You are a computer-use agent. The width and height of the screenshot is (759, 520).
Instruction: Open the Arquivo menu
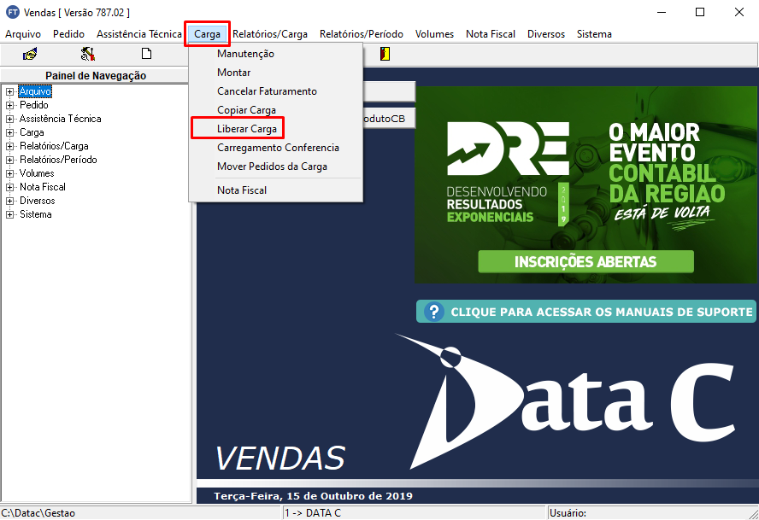point(23,34)
